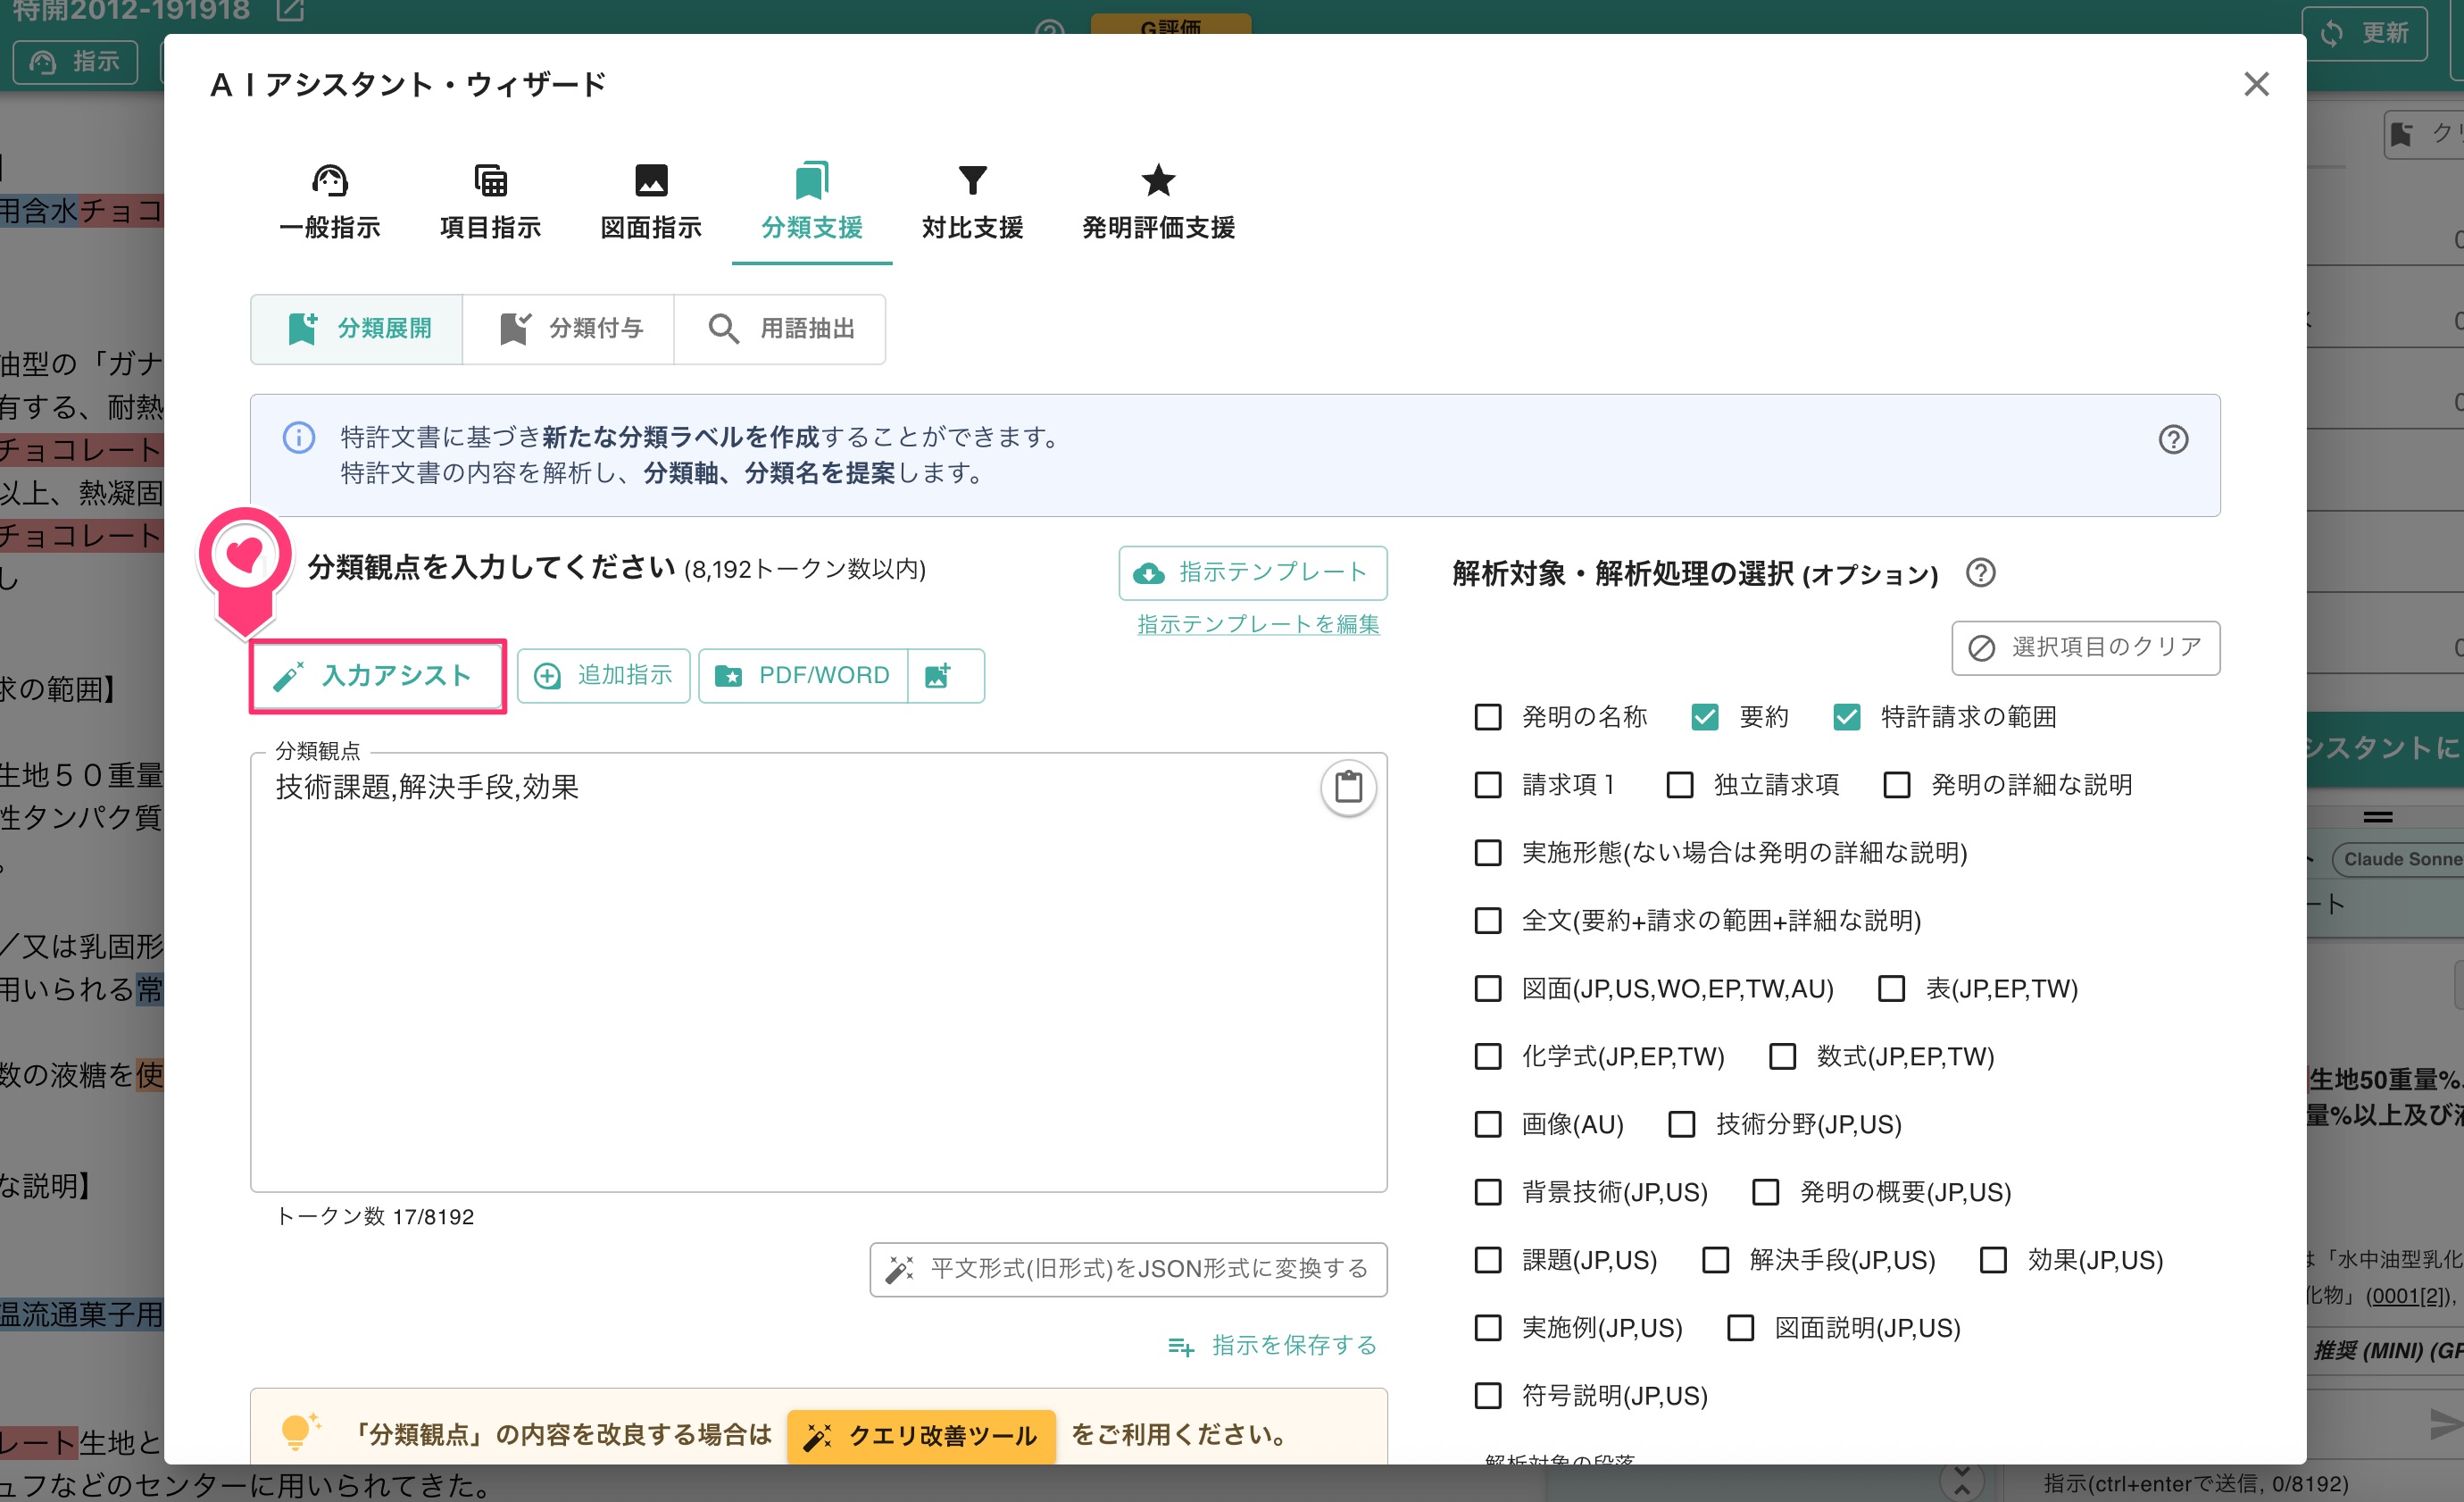The width and height of the screenshot is (2464, 1502).
Task: Click the 選択項目のクリア button
Action: (x=2085, y=648)
